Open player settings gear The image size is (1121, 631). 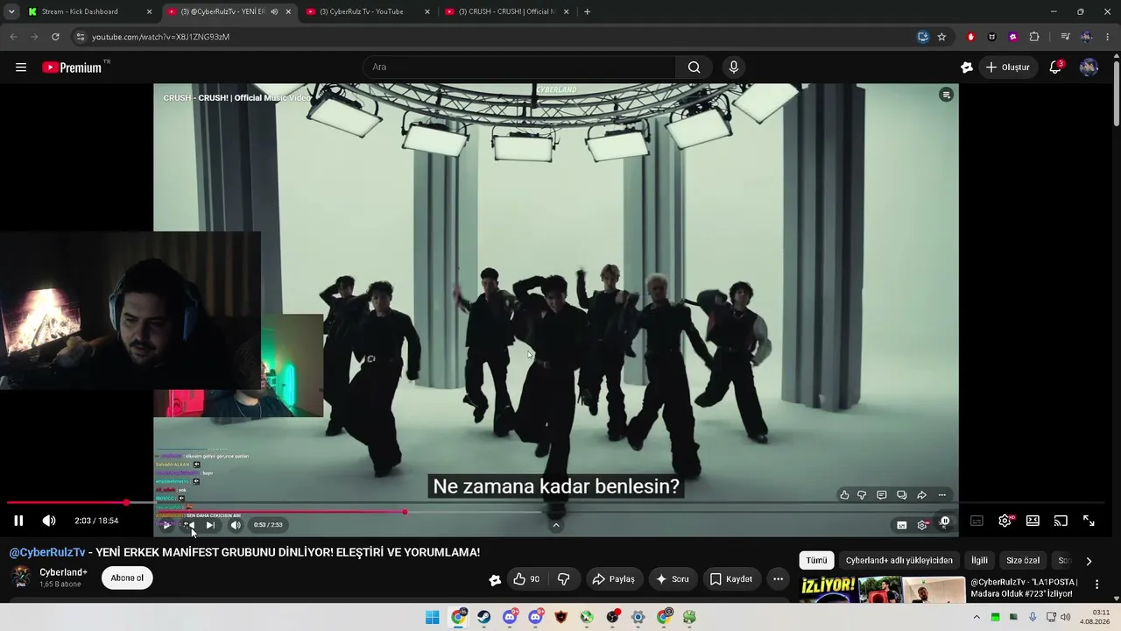point(1005,521)
